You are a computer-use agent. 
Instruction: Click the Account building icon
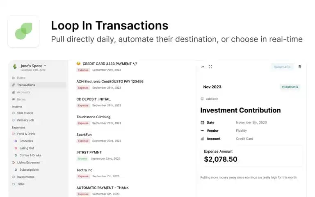202,139
